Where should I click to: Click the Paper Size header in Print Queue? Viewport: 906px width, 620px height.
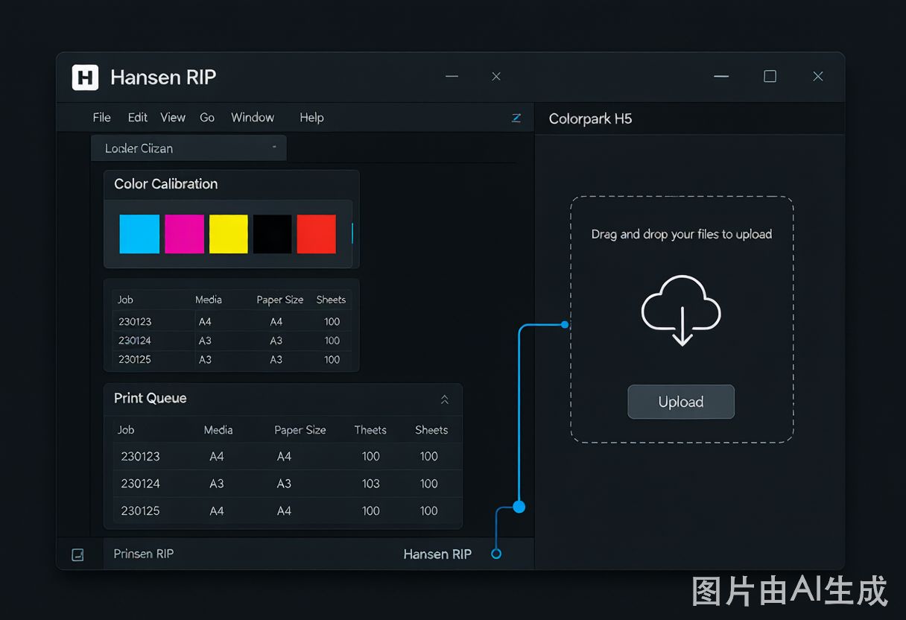pyautogui.click(x=300, y=430)
